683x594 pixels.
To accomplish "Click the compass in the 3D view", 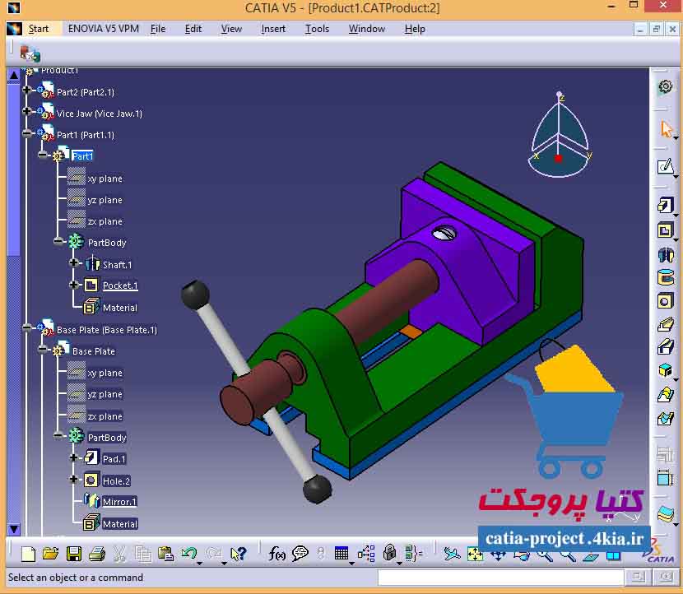I will click(x=560, y=134).
